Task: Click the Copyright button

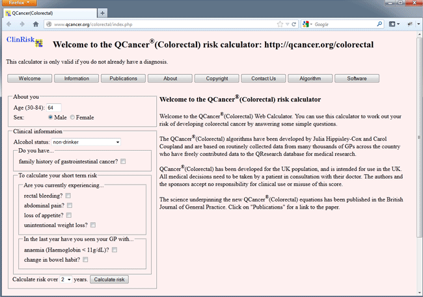Action: point(217,79)
